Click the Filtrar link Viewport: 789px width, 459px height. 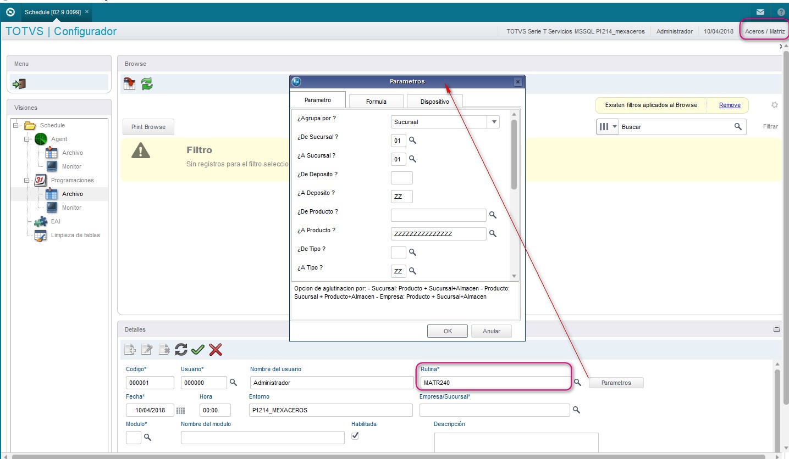[x=770, y=126]
